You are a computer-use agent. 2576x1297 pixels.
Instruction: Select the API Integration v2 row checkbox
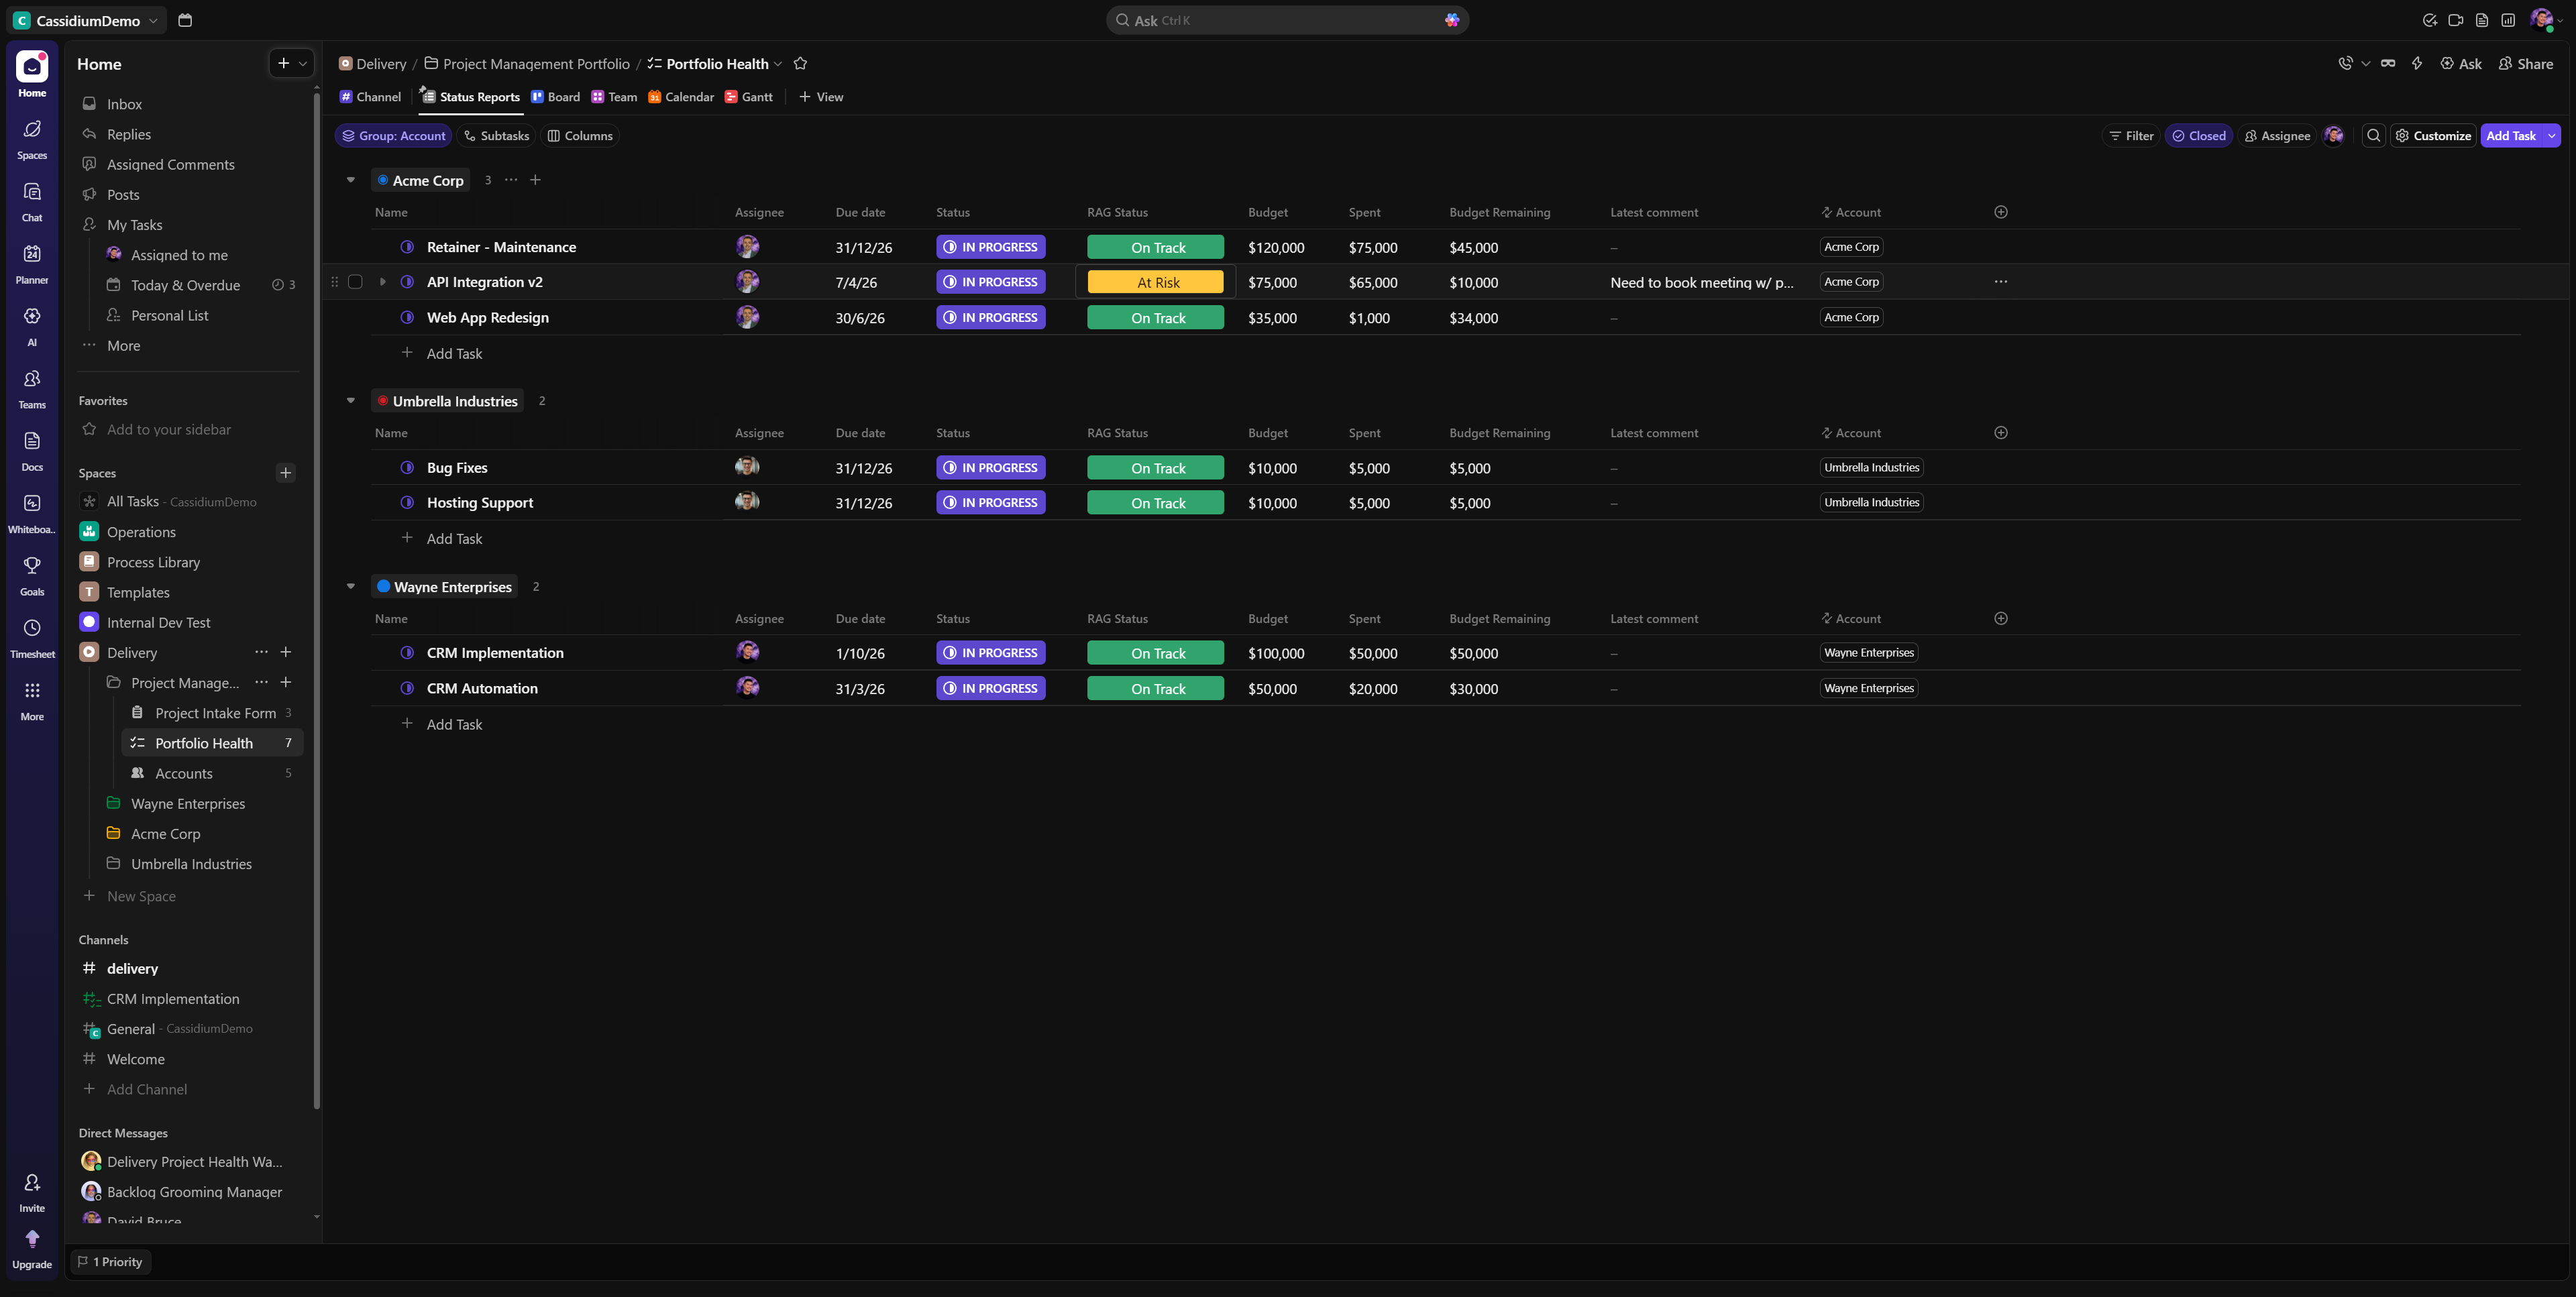coord(355,282)
